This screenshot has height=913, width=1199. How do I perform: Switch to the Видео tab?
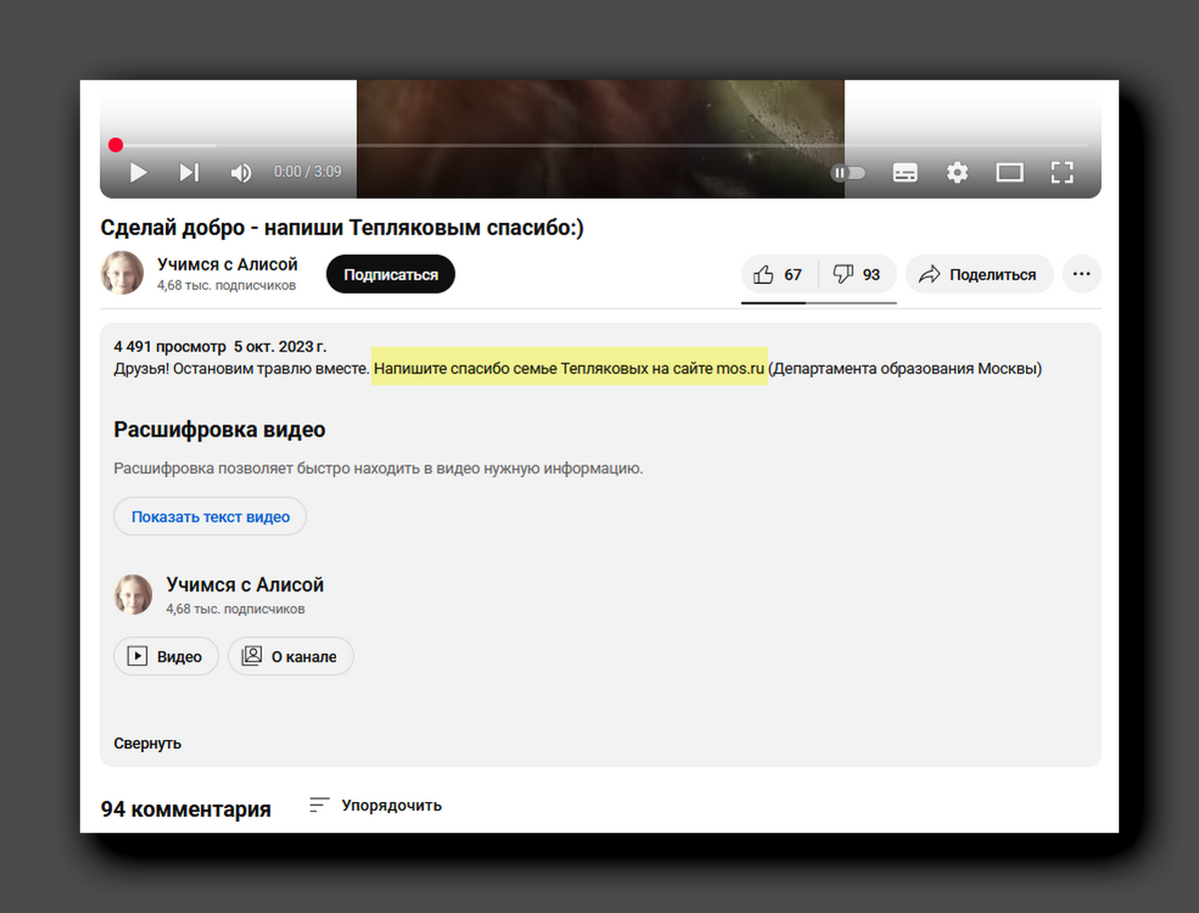166,656
